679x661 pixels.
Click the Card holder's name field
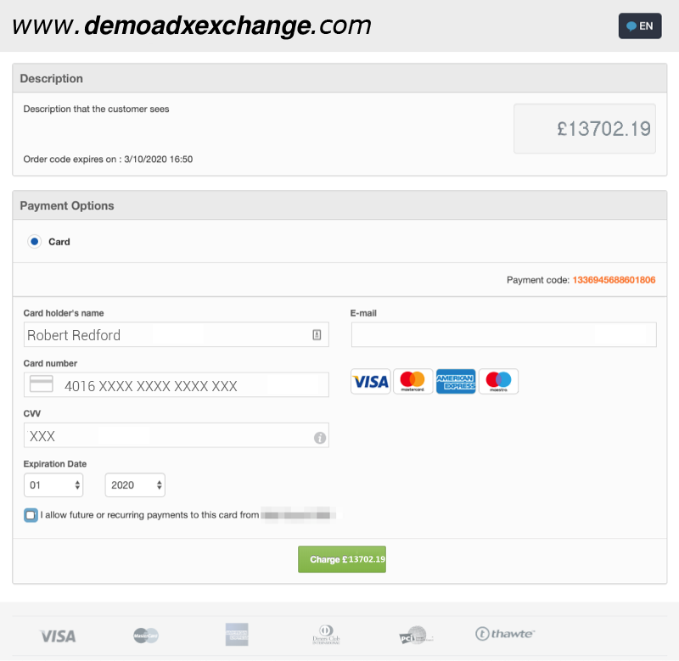168,335
